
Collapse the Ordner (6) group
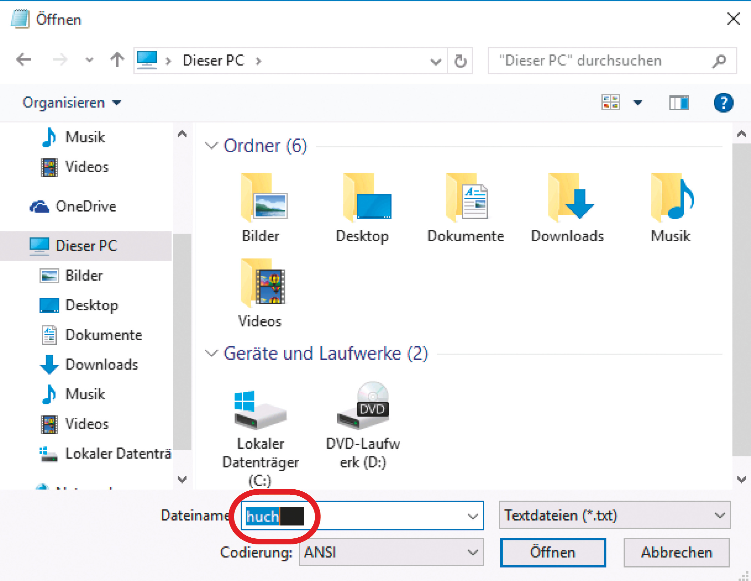[x=211, y=146]
